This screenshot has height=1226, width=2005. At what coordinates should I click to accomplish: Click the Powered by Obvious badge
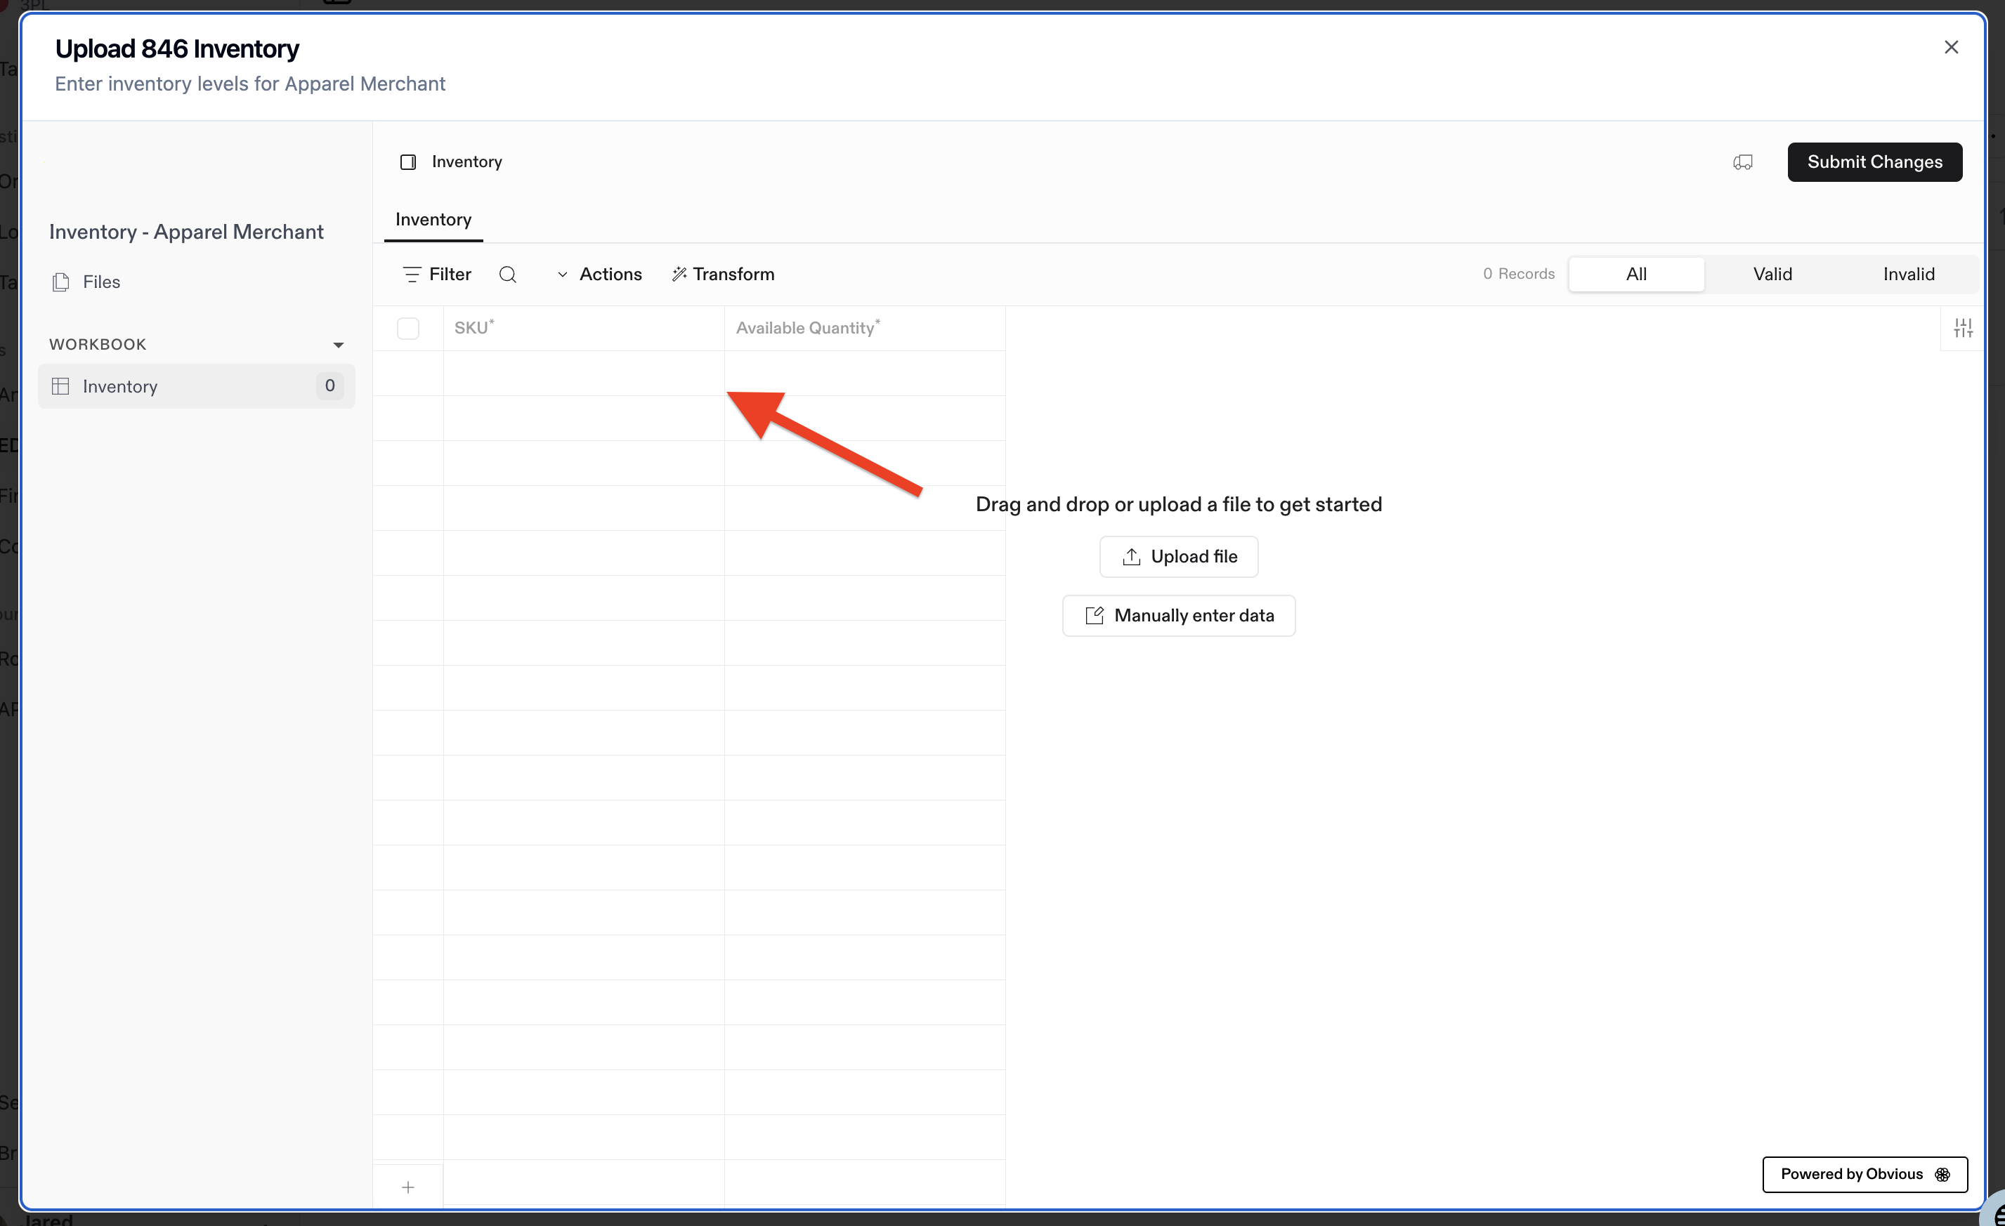click(1864, 1174)
